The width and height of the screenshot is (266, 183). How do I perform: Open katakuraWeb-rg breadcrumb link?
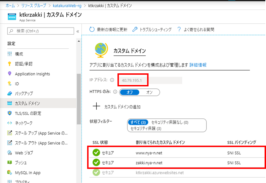click(67, 6)
